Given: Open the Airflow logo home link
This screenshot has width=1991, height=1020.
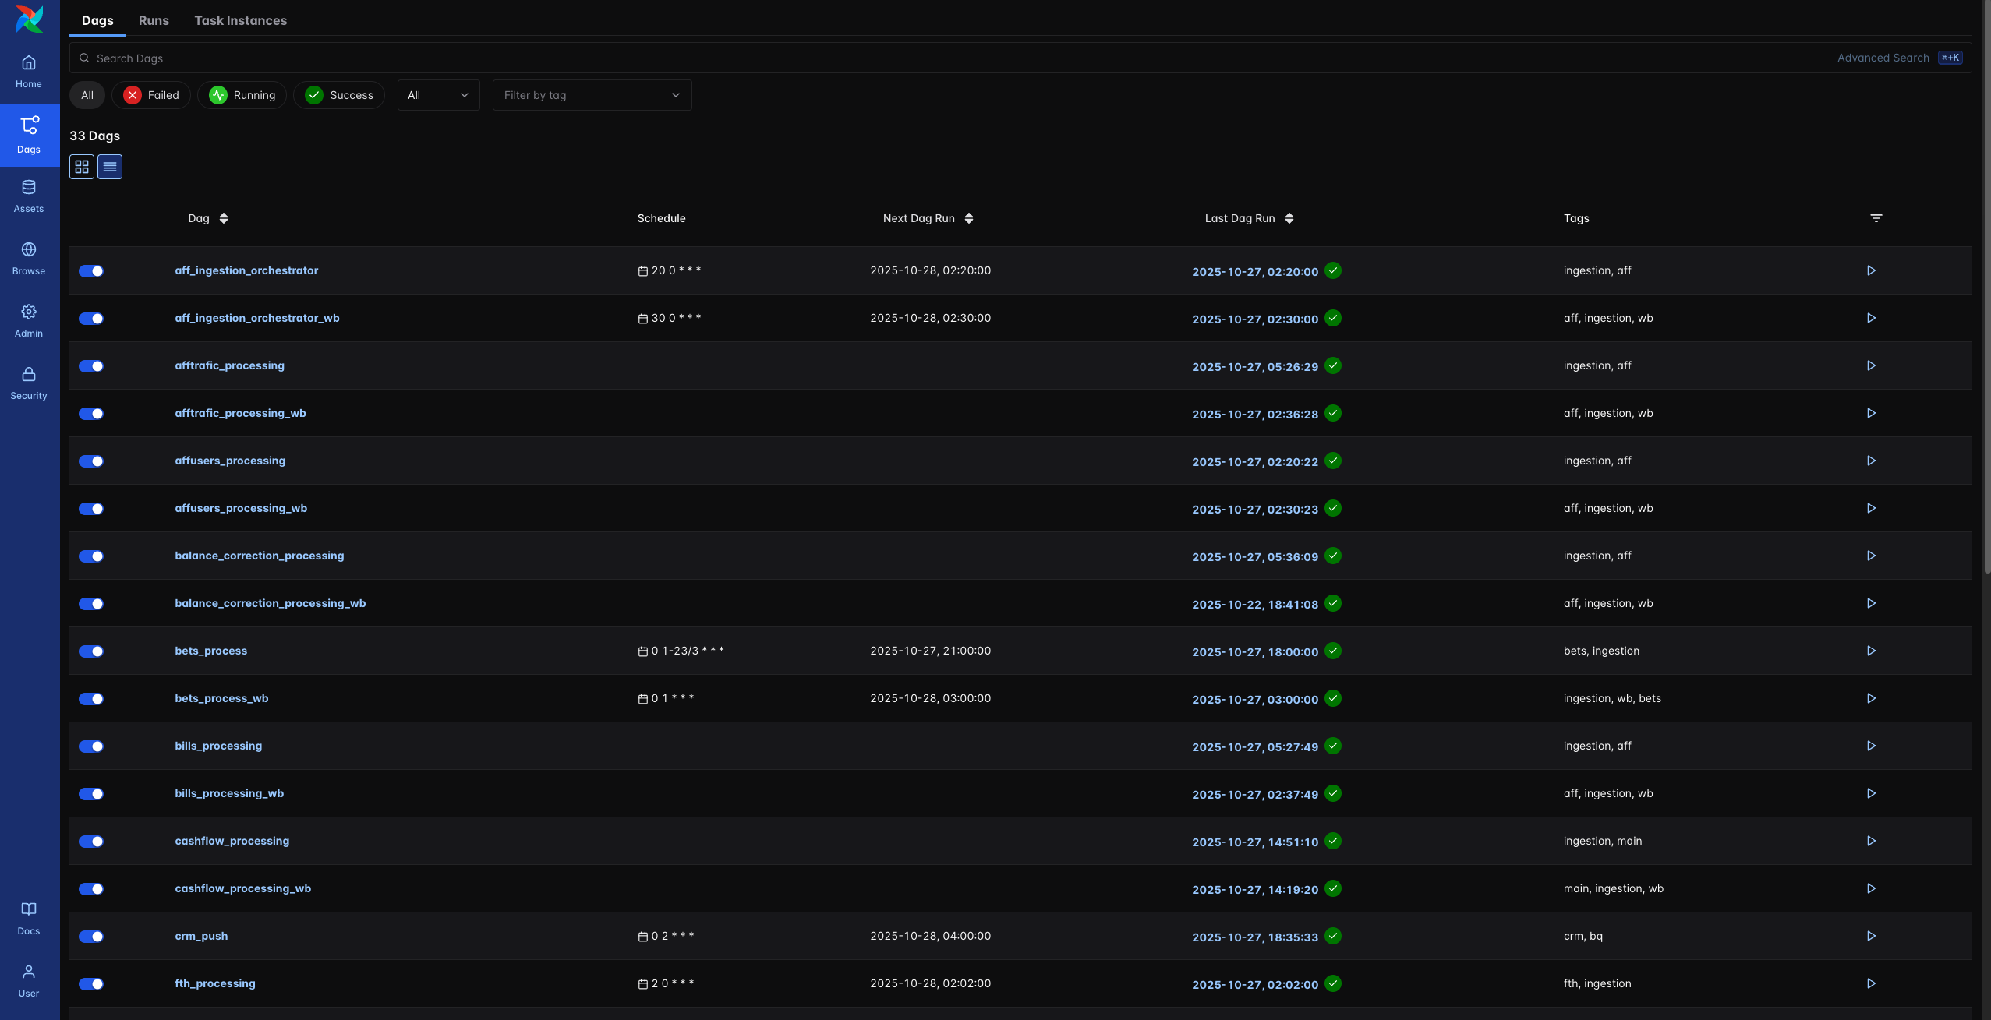Looking at the screenshot, I should click(x=30, y=19).
